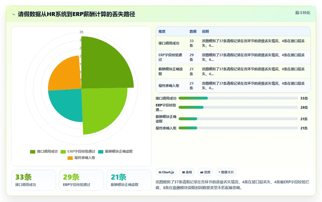Viewport: 322px width, 202px height.
Task: Click the ERP字段校验 progress bar
Action: click(x=238, y=107)
